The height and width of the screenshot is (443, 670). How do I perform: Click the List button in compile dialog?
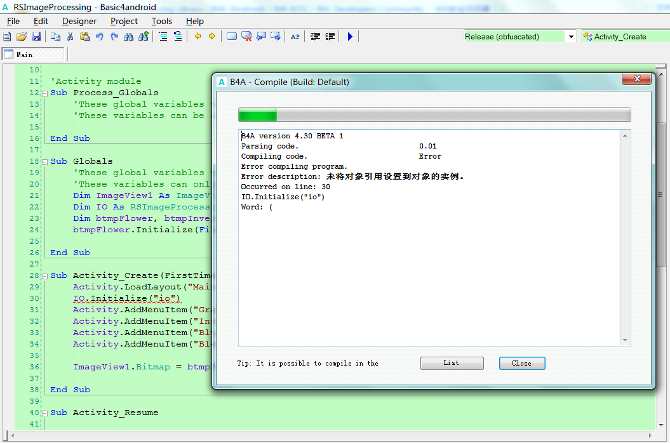point(452,363)
